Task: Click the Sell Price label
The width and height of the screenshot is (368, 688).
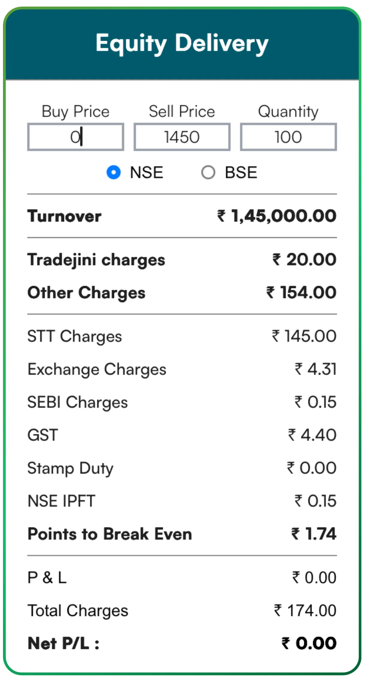Action: point(182,112)
